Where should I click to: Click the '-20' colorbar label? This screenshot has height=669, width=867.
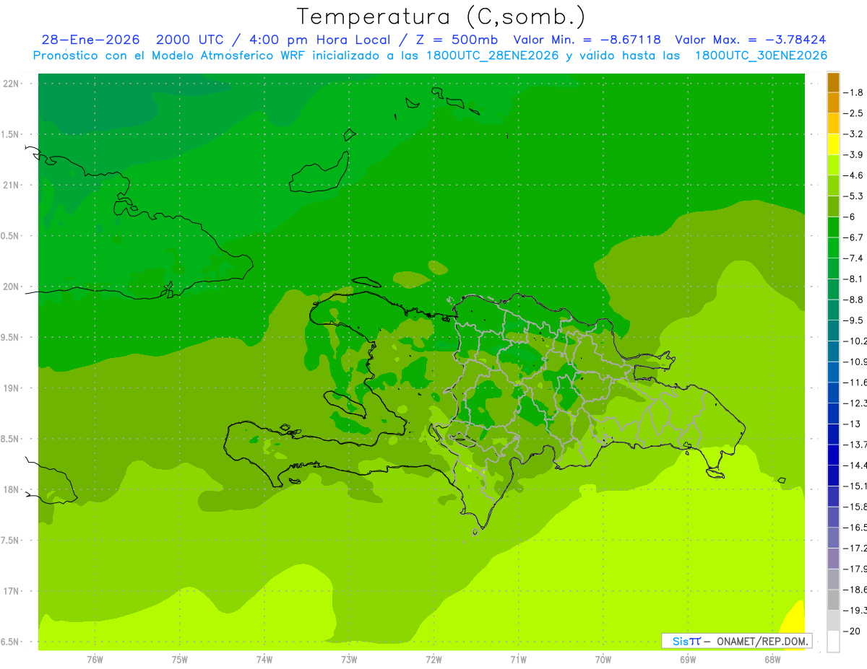pyautogui.click(x=852, y=631)
